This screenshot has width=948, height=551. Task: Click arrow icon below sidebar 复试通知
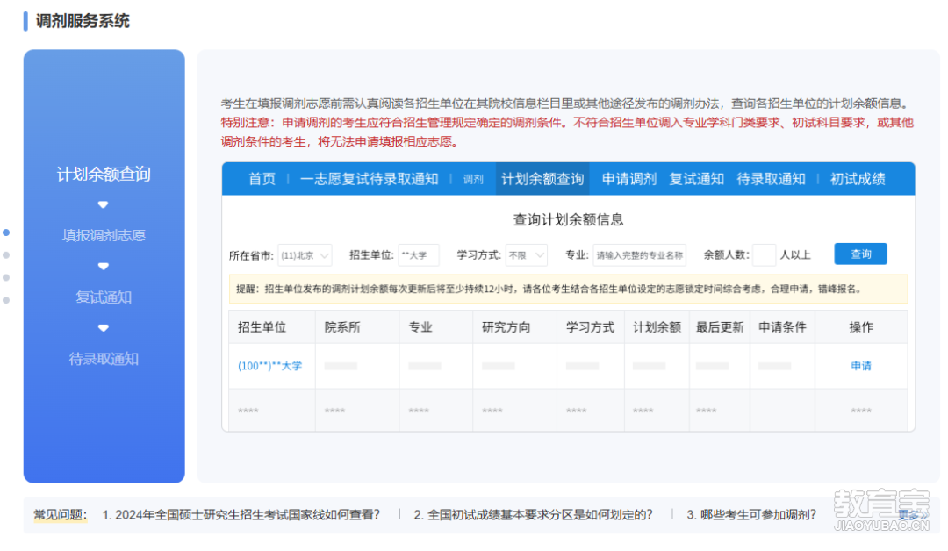tap(104, 328)
